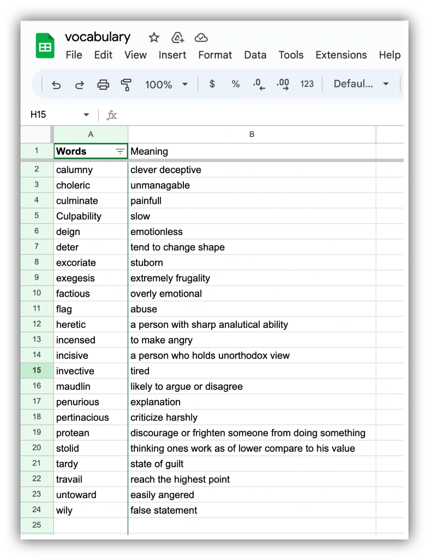The width and height of the screenshot is (429, 560).
Task: Select the cell containing choleric
Action: (x=91, y=185)
